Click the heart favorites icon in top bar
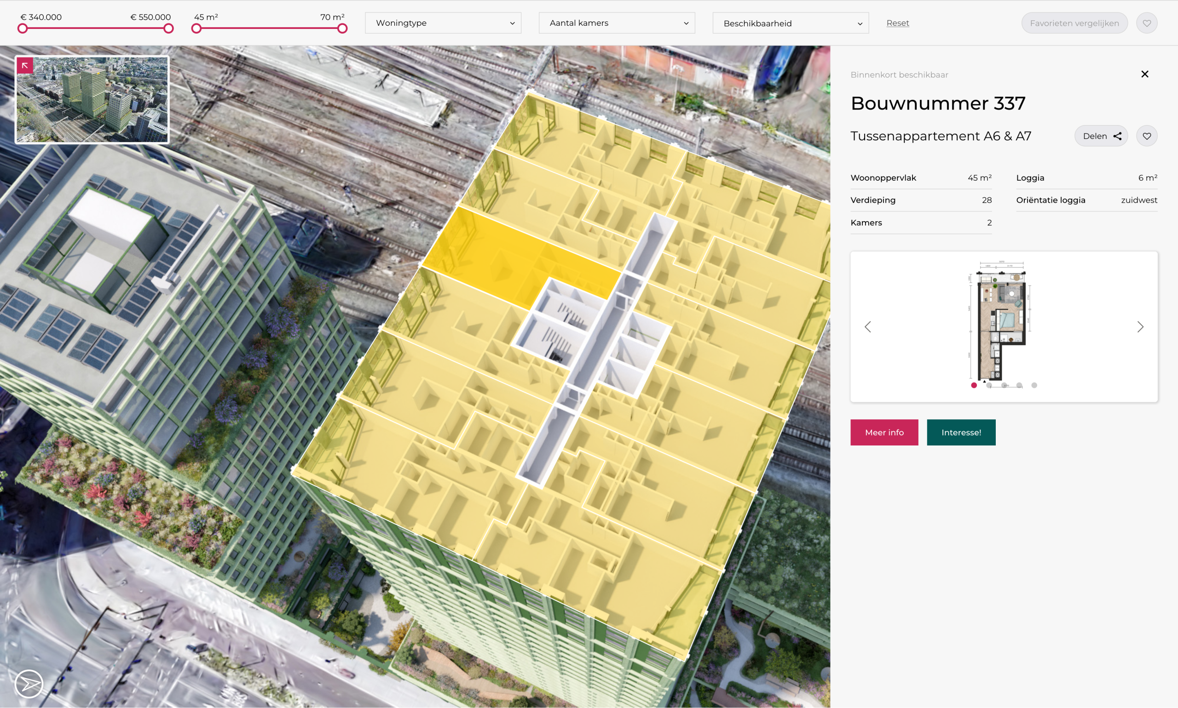 click(1147, 23)
